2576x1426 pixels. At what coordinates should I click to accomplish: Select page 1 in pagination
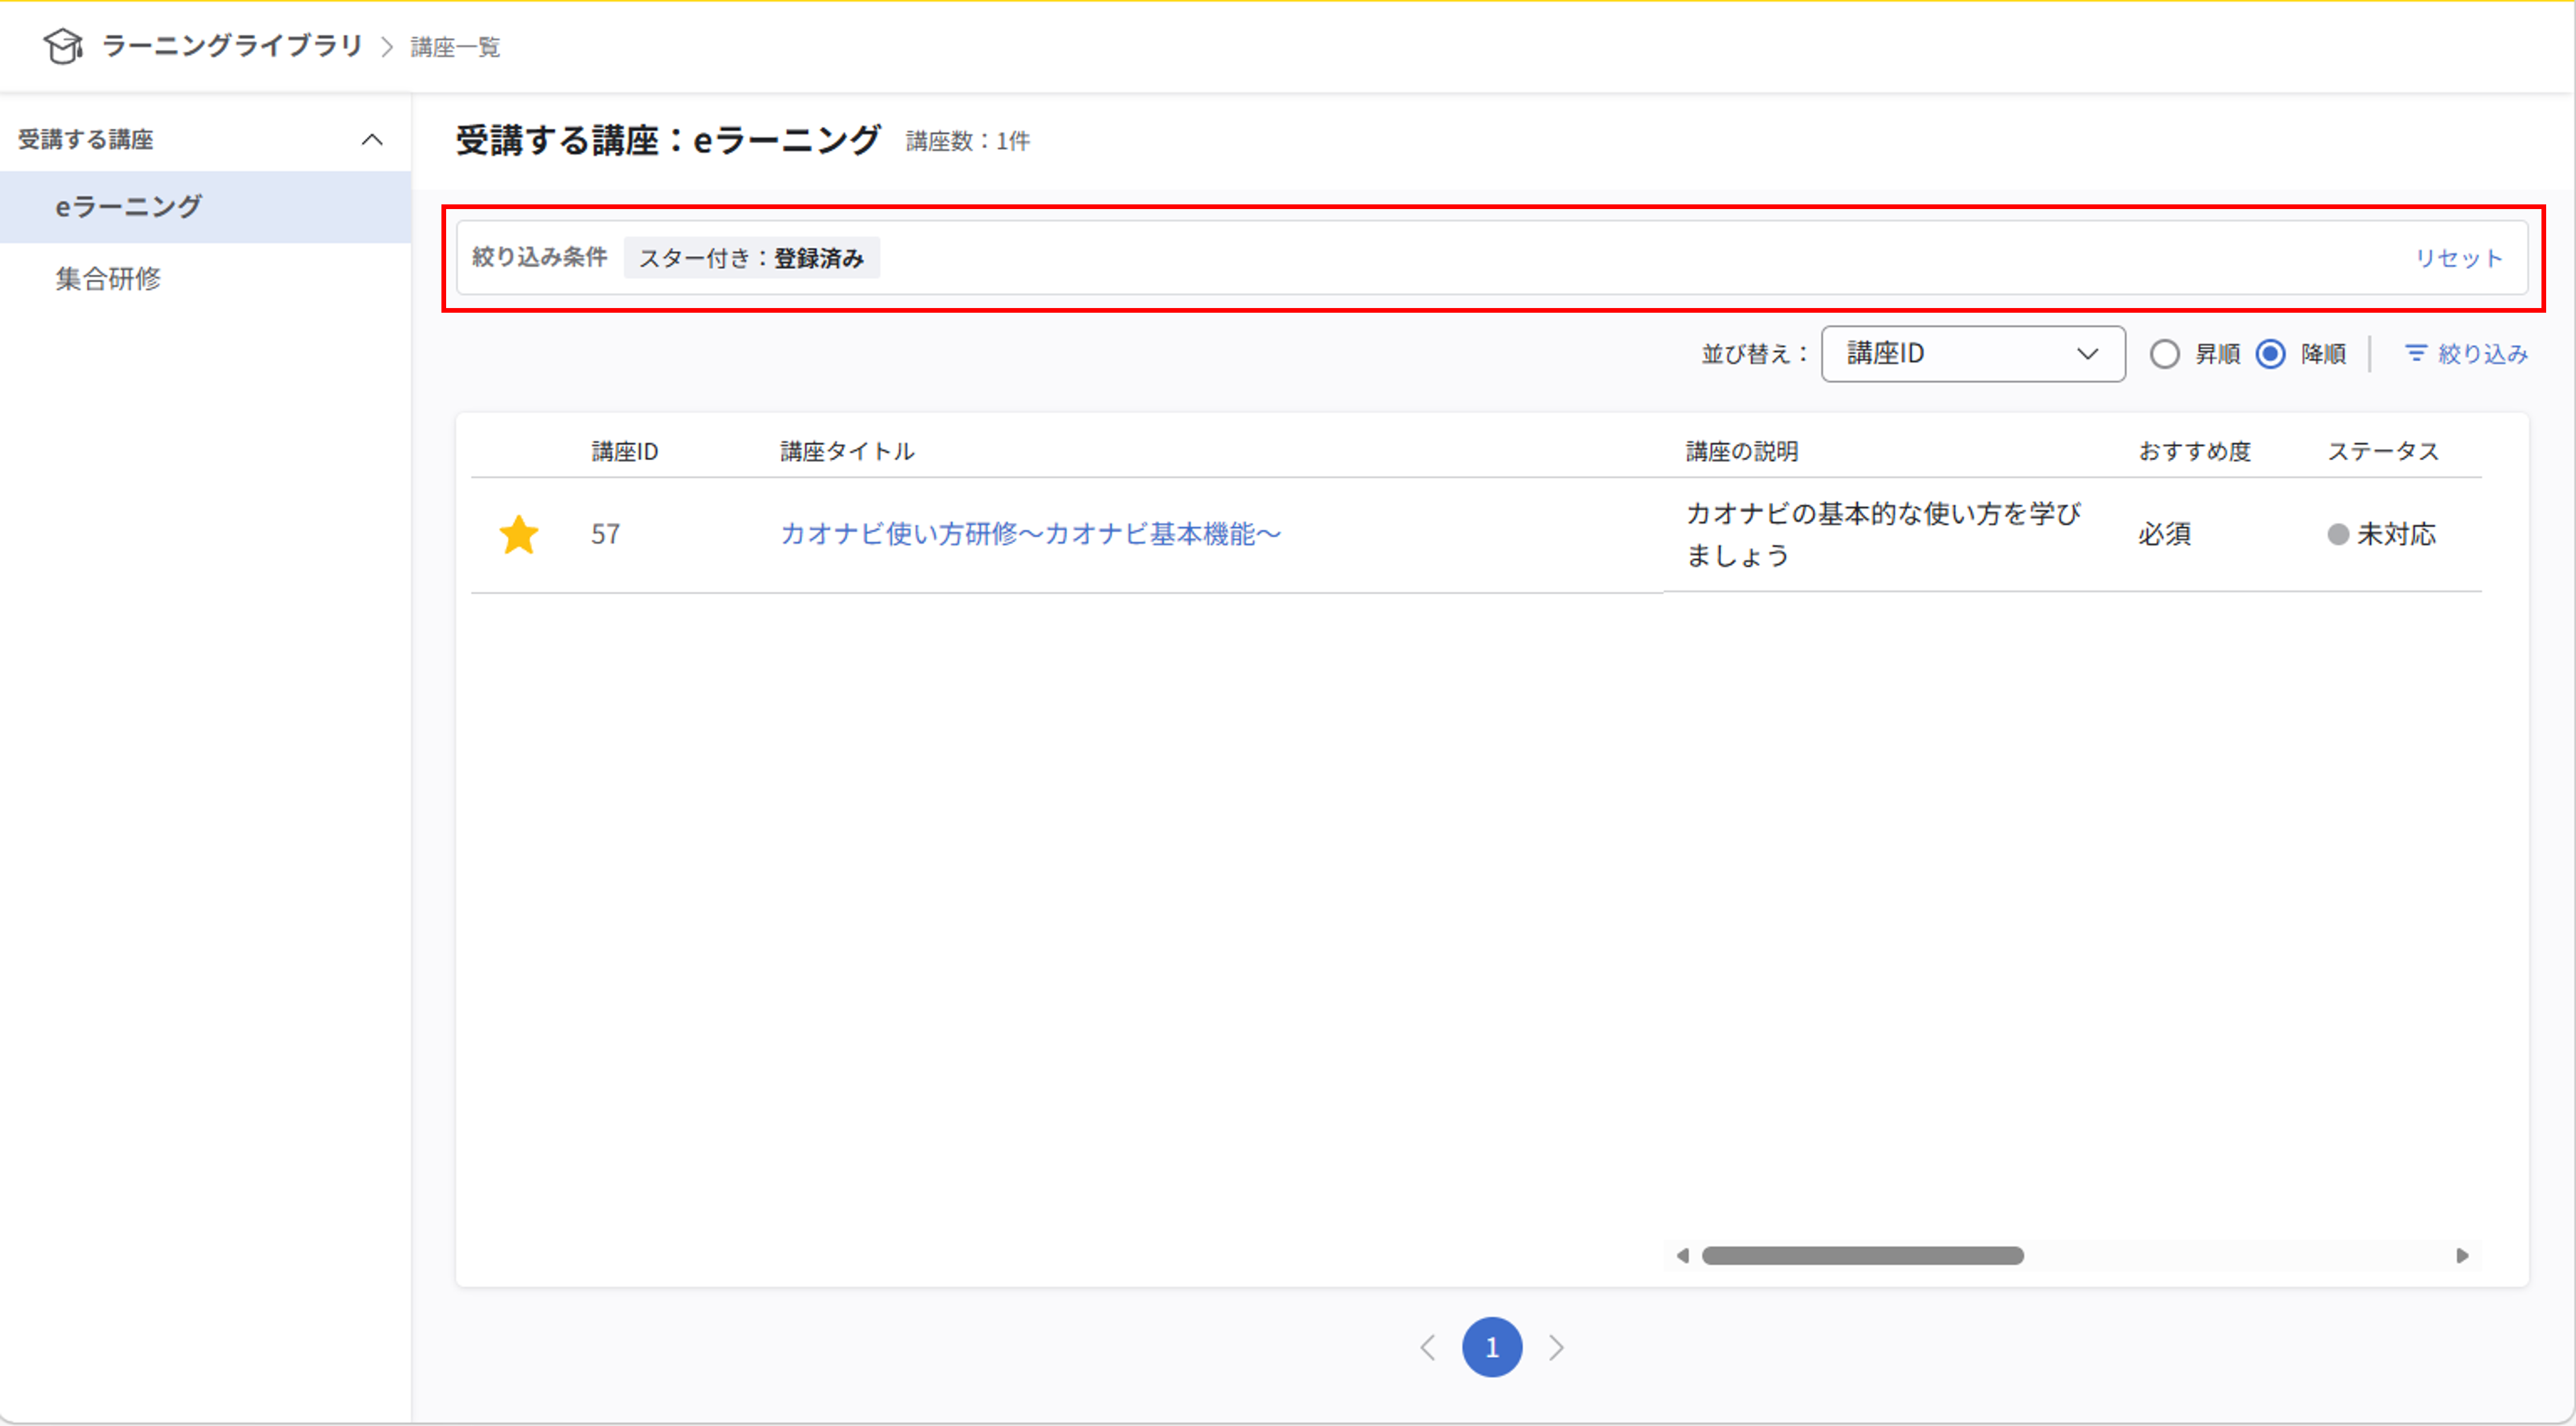pyautogui.click(x=1492, y=1348)
